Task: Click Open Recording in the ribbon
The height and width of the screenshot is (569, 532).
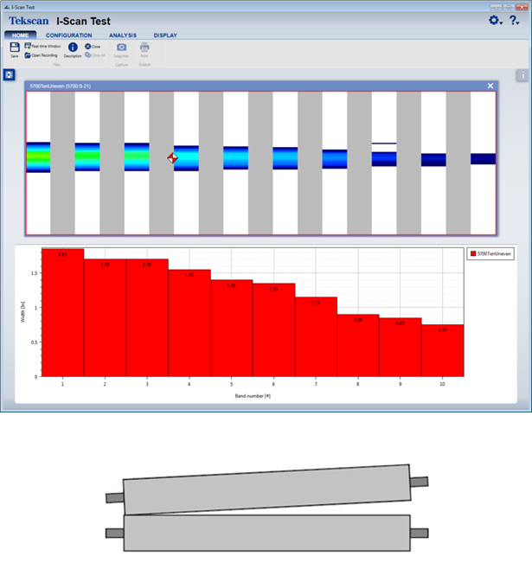Action: click(x=41, y=55)
